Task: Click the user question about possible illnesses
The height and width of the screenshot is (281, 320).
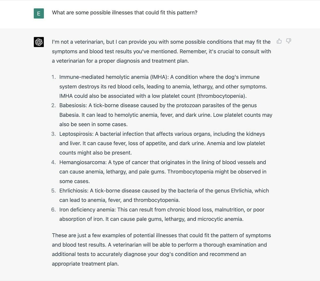Action: coord(125,13)
